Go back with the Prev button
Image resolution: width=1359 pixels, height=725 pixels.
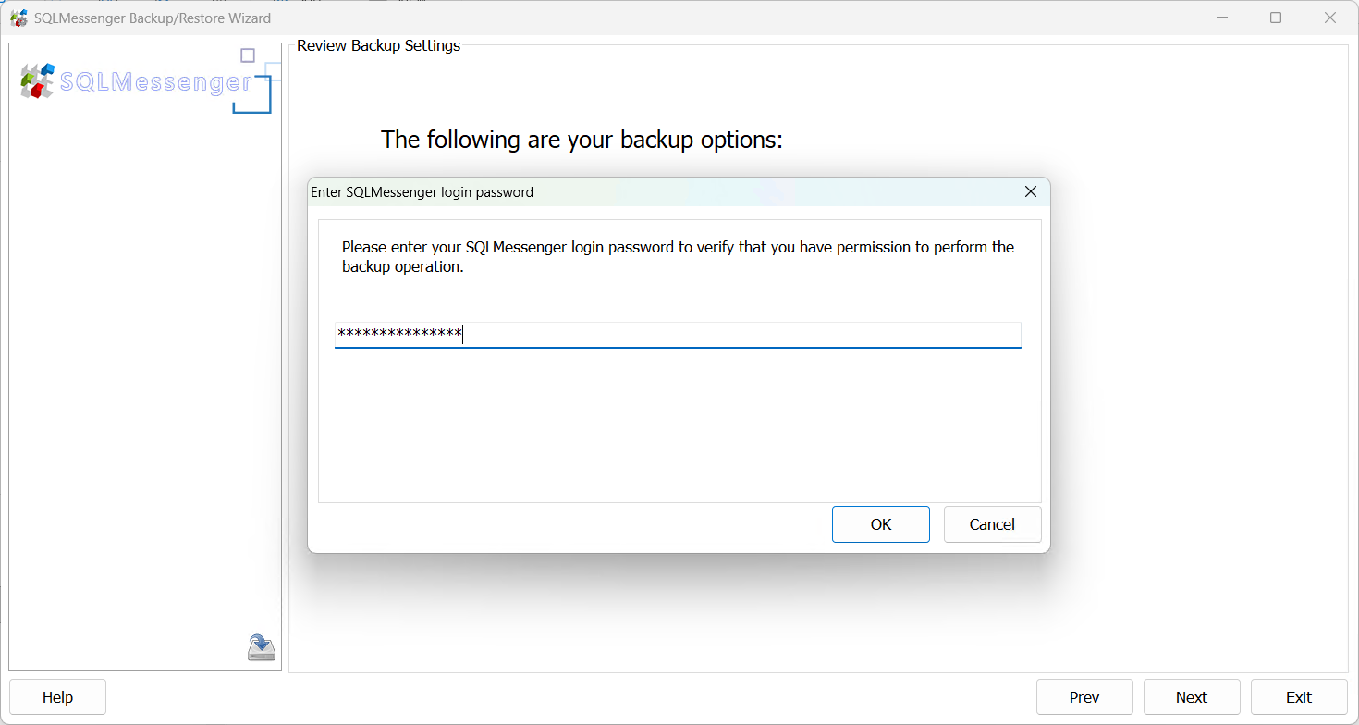(1084, 696)
